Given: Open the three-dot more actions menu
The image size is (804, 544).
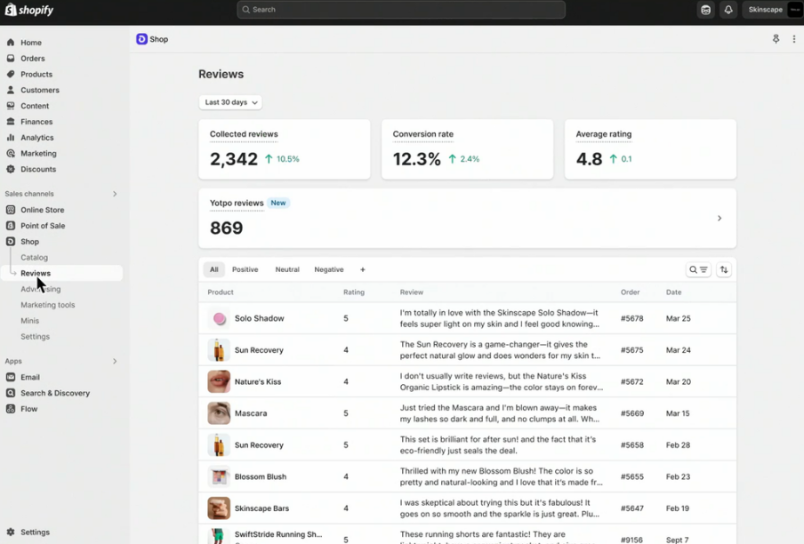Looking at the screenshot, I should (x=793, y=39).
